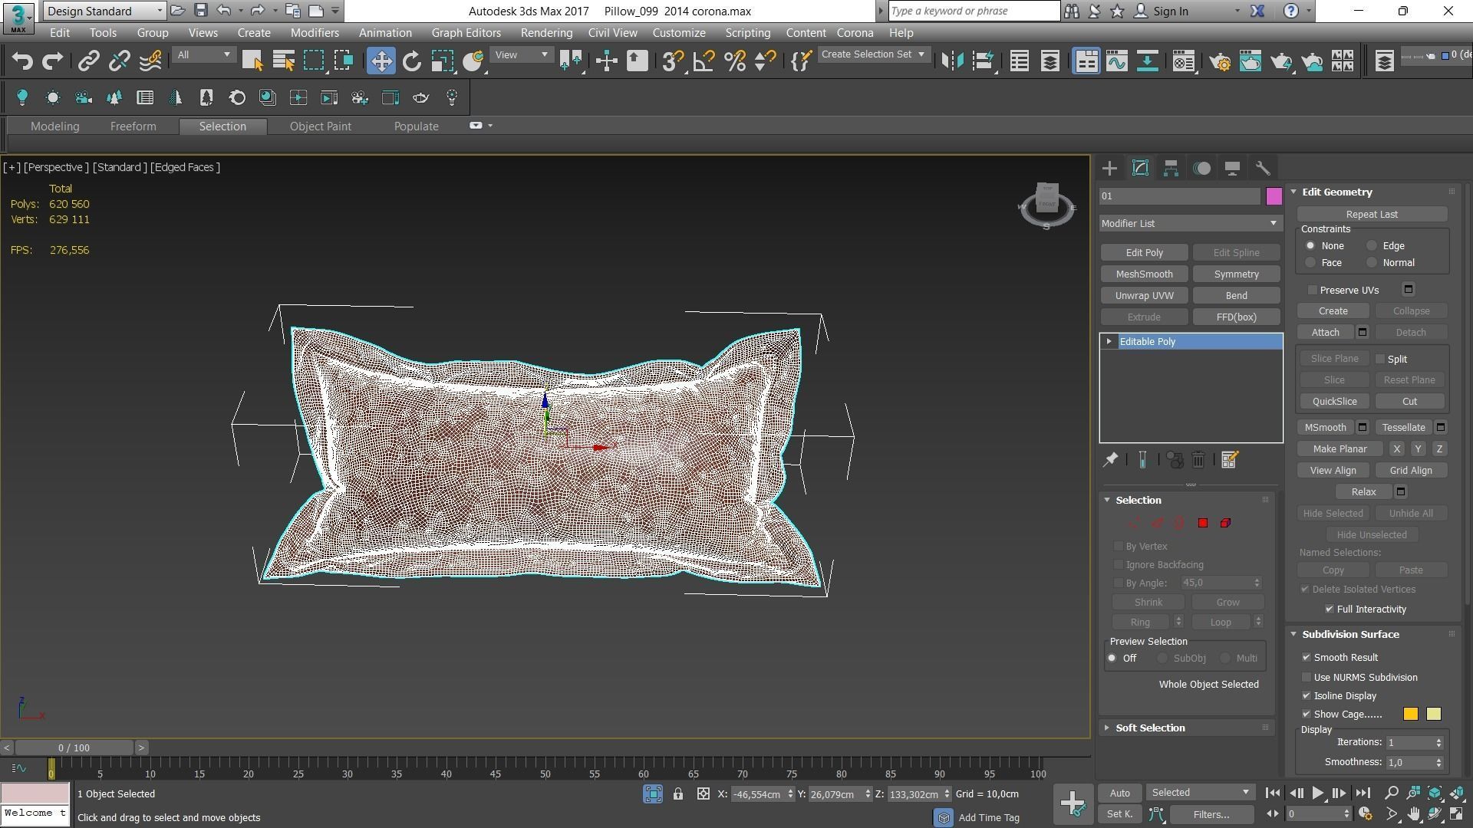Select Element sub-object level red cube
The width and height of the screenshot is (1473, 828).
coord(1225,523)
